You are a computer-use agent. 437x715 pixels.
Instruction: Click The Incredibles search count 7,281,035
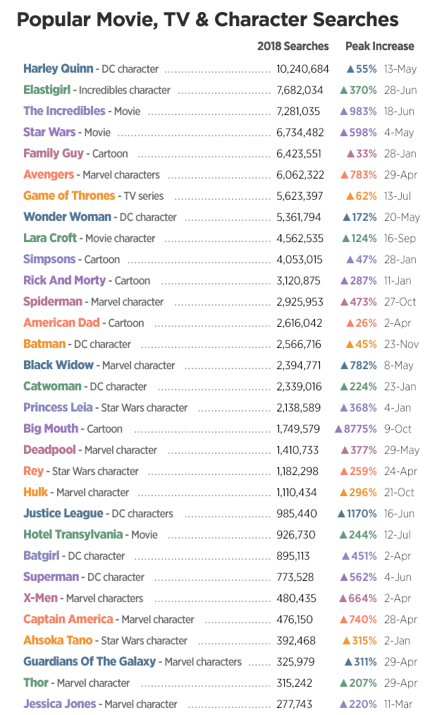(x=298, y=112)
